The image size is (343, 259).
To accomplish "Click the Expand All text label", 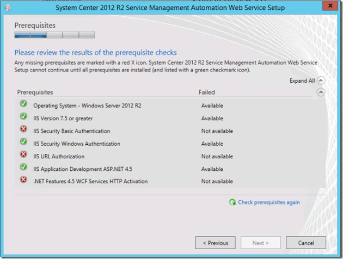I will click(x=302, y=81).
